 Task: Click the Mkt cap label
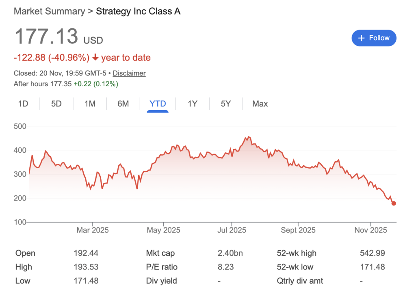160,253
